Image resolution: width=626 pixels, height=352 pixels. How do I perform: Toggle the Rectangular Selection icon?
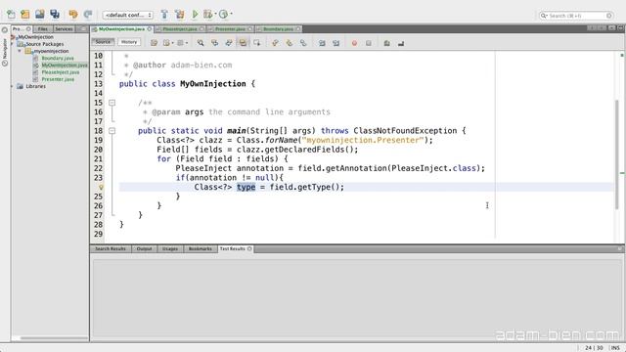(x=256, y=43)
